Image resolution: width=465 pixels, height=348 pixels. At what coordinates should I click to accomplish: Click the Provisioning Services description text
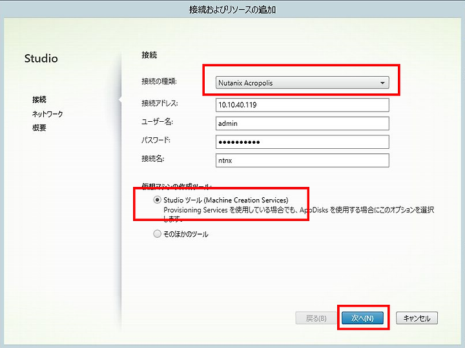click(298, 214)
